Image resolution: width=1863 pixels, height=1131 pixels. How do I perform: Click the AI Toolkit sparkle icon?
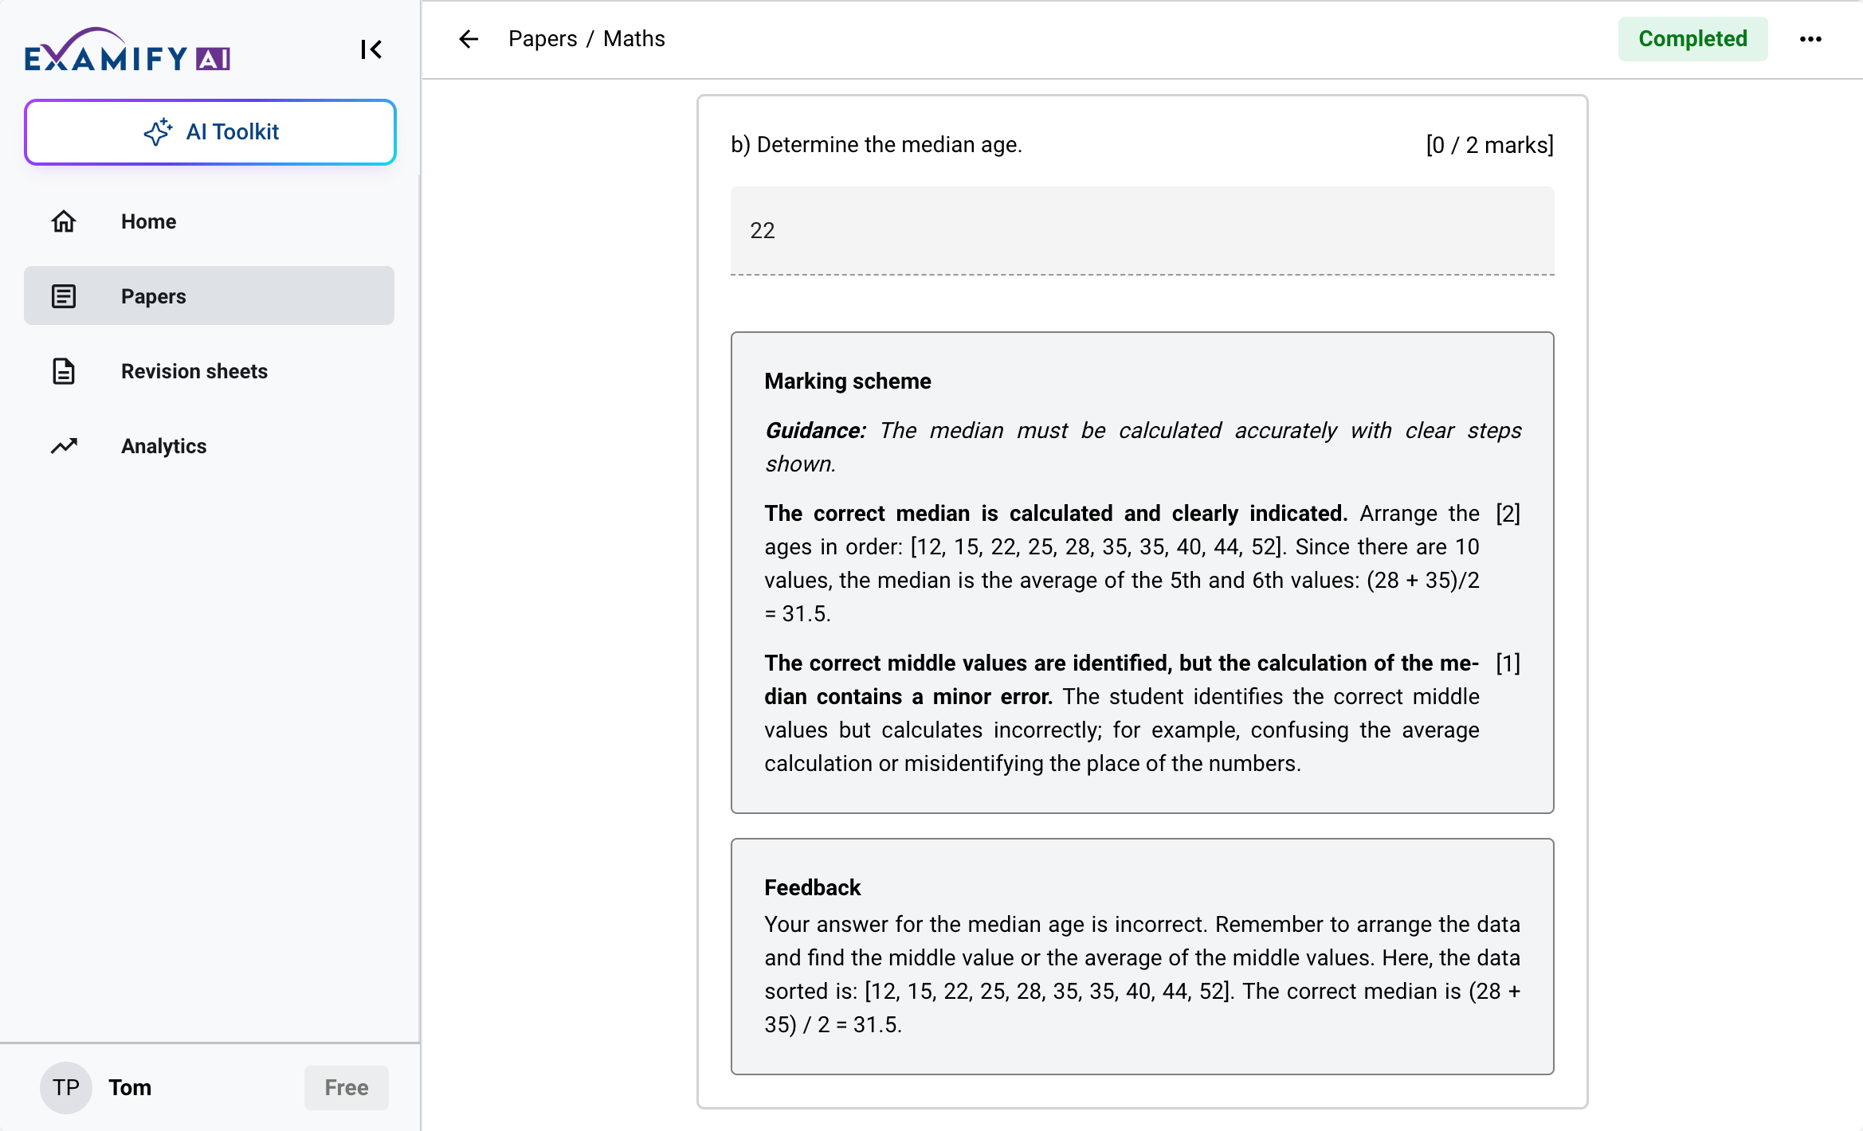(x=158, y=131)
